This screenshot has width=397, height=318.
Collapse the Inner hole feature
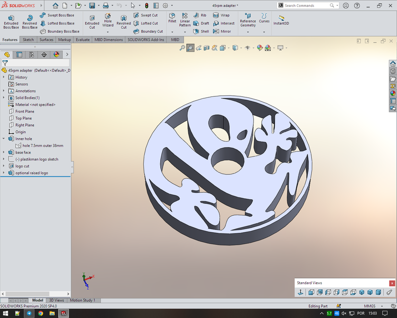pyautogui.click(x=4, y=139)
